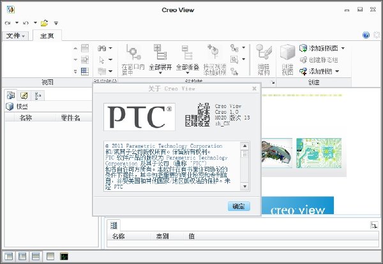This screenshot has height=264, width=383.
Task: Select the annotation tab icon in left panel
Action: coord(24,95)
